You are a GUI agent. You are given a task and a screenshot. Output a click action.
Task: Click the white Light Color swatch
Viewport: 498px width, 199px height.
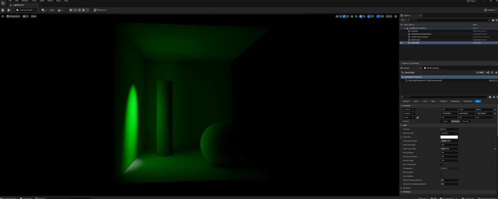(449, 137)
